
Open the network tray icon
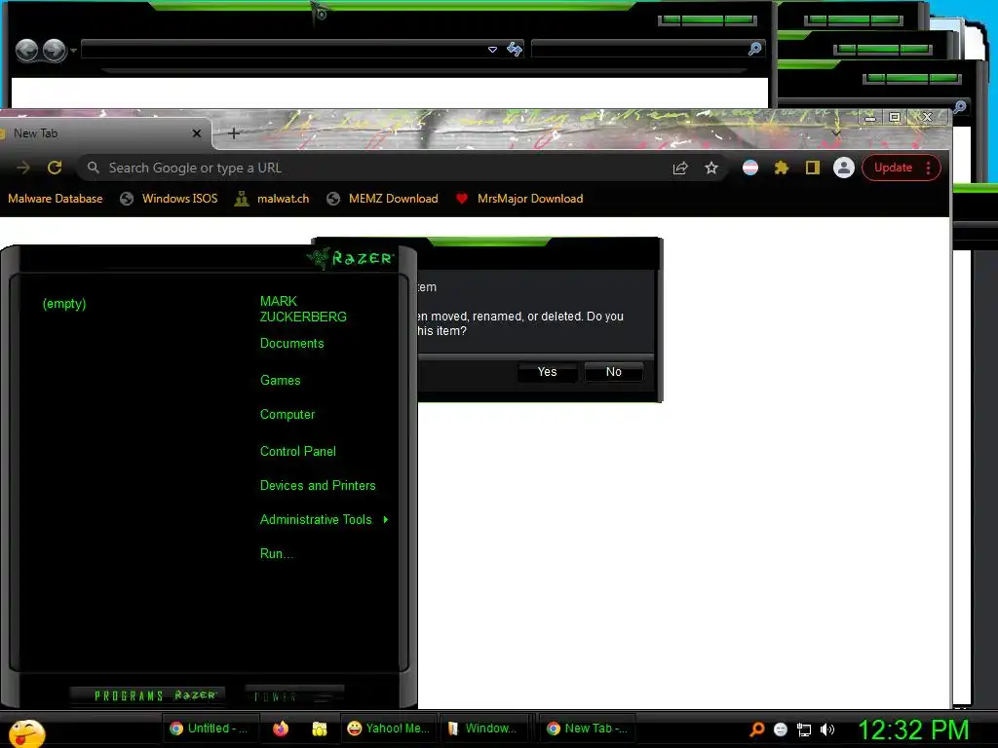804,730
